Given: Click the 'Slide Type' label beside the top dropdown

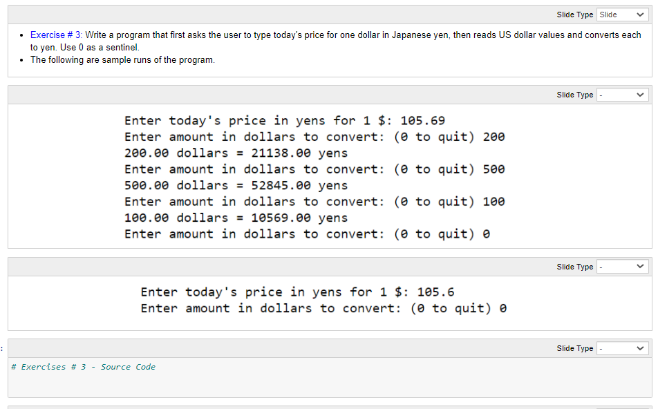Looking at the screenshot, I should (575, 15).
